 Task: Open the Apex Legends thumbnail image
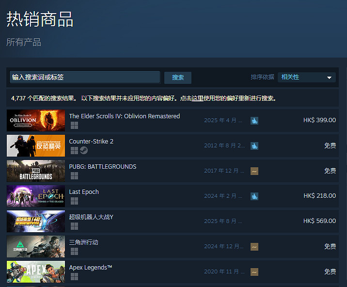pos(36,271)
